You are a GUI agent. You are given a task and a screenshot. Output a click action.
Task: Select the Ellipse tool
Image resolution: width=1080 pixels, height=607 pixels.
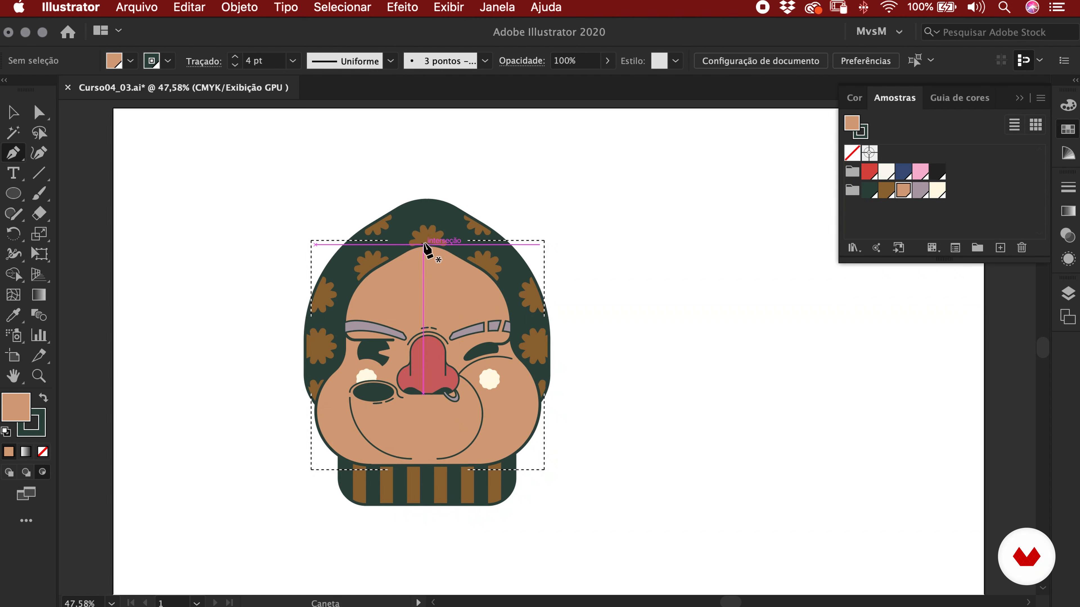pos(13,193)
